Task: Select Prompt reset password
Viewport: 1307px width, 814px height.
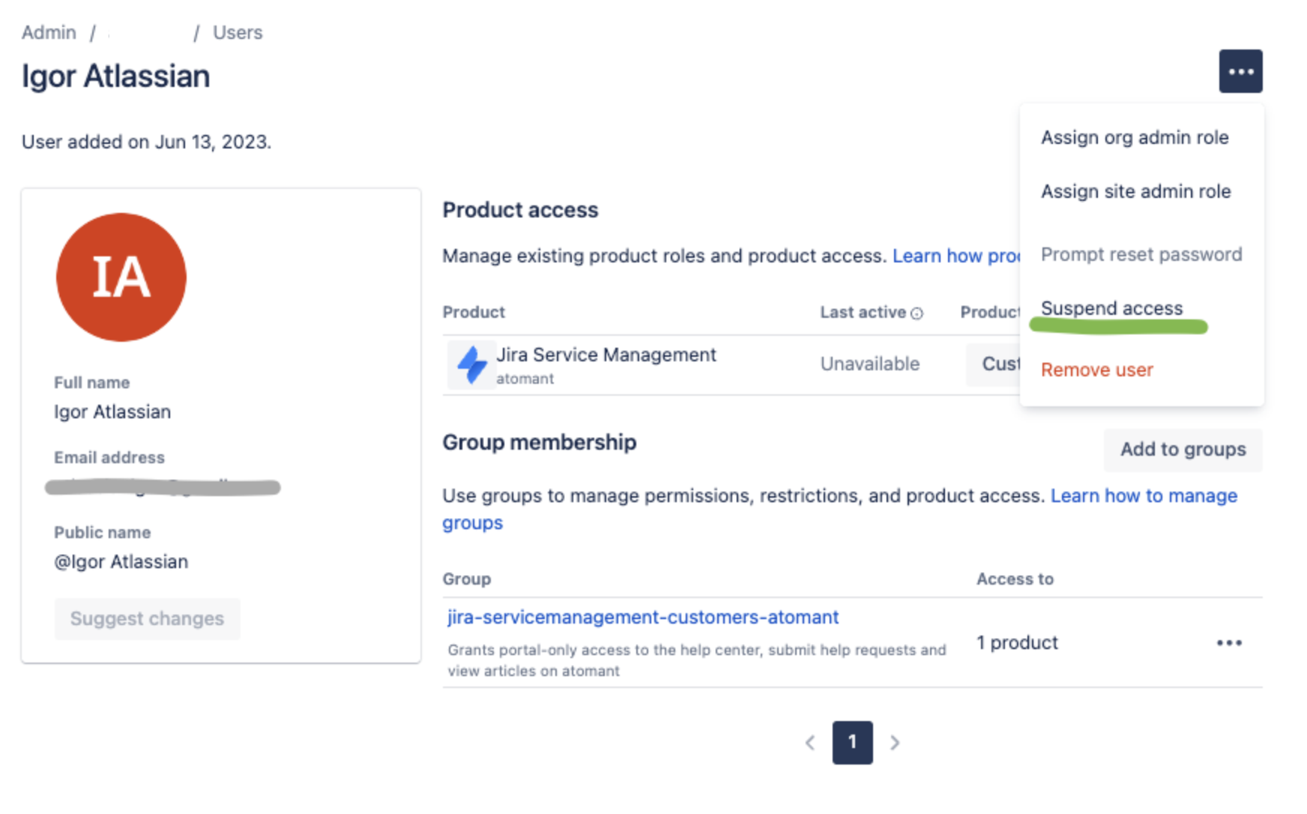Action: click(x=1141, y=254)
